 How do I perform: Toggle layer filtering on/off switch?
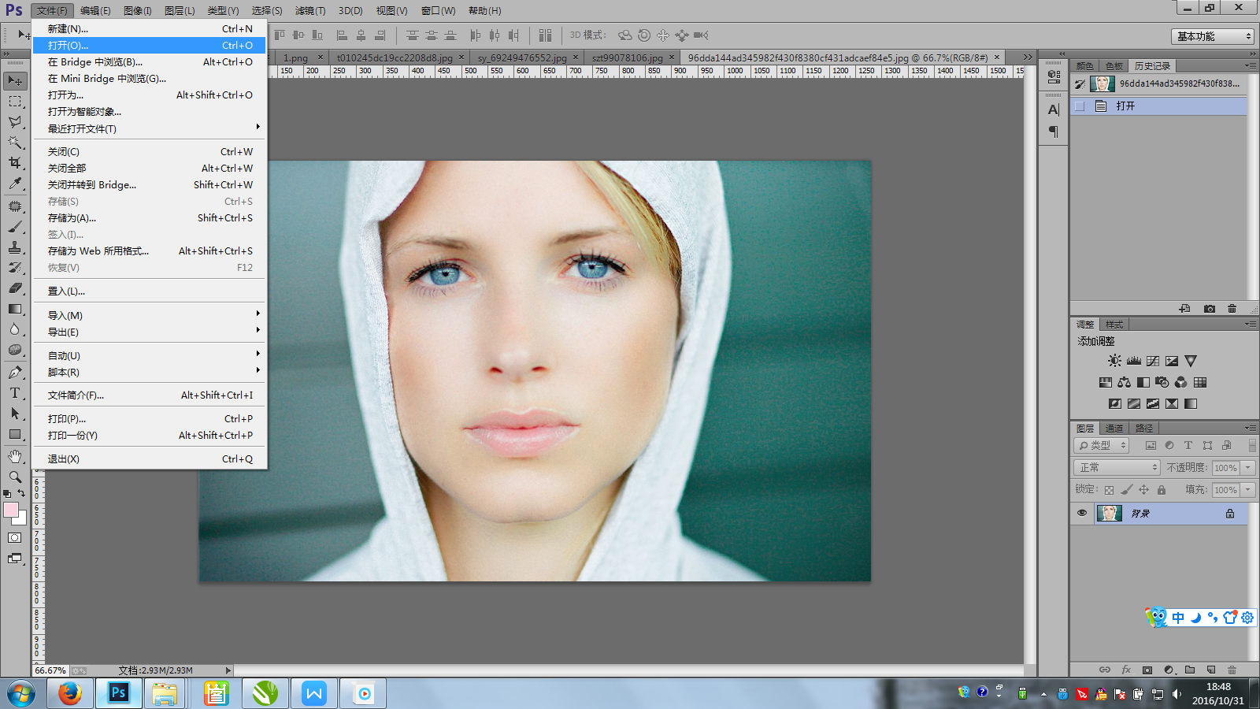pos(1252,445)
